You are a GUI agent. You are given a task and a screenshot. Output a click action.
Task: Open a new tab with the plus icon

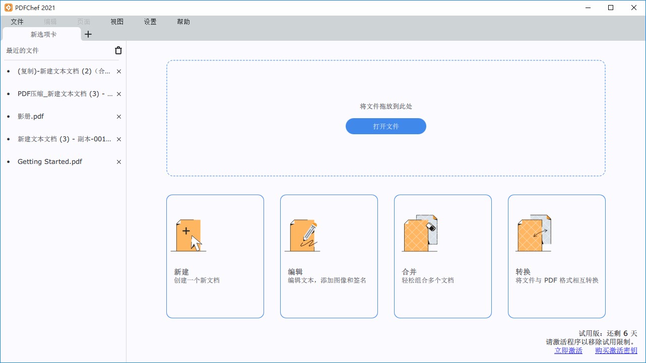[88, 34]
